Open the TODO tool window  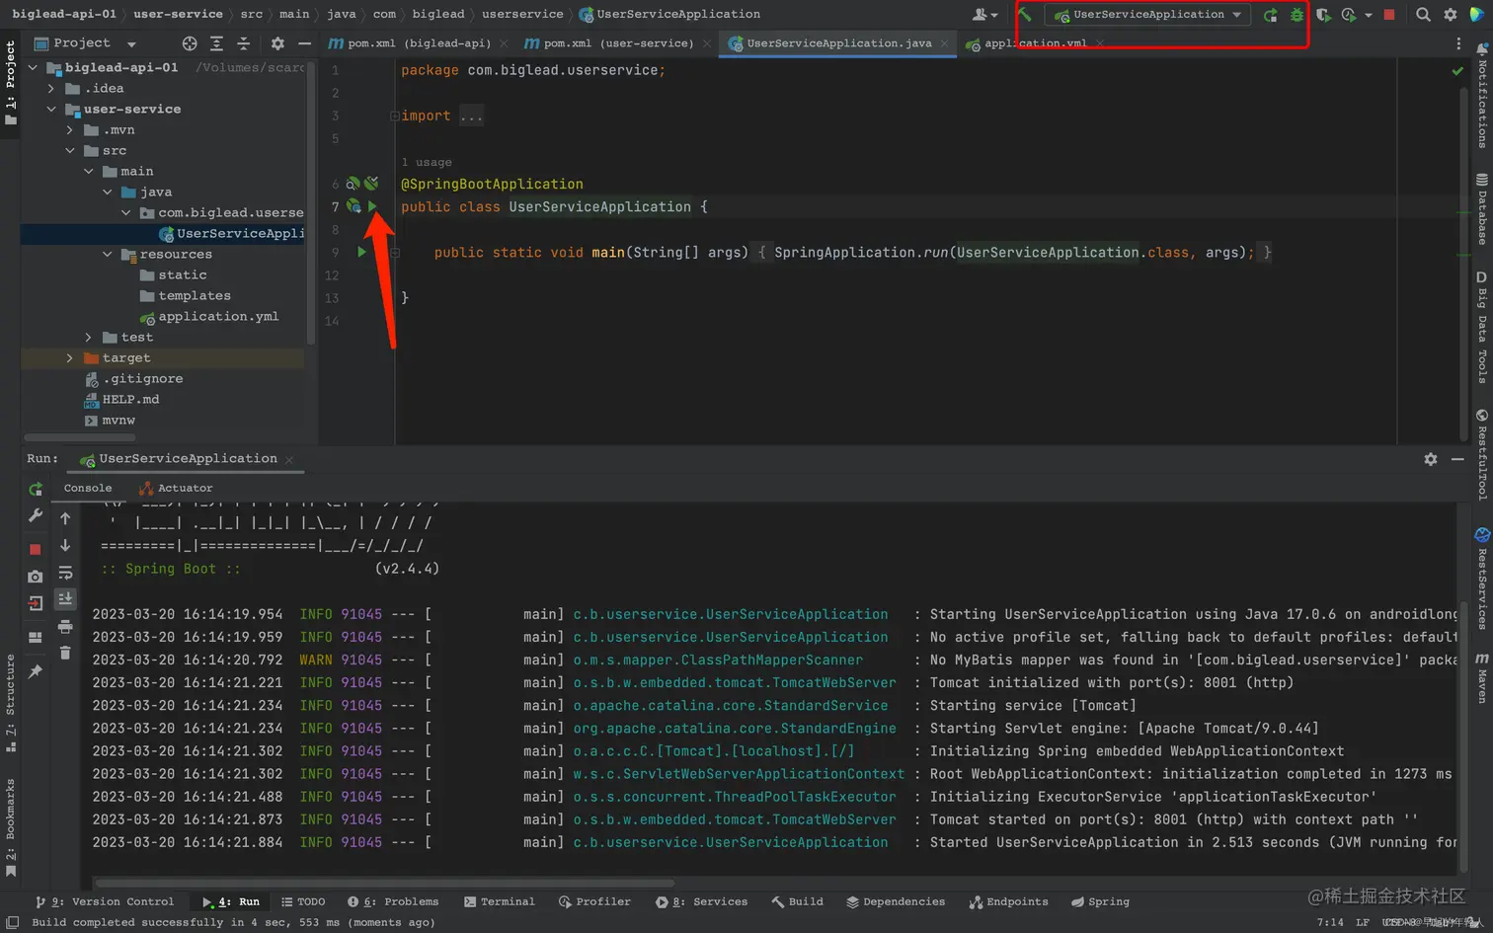[x=303, y=901]
